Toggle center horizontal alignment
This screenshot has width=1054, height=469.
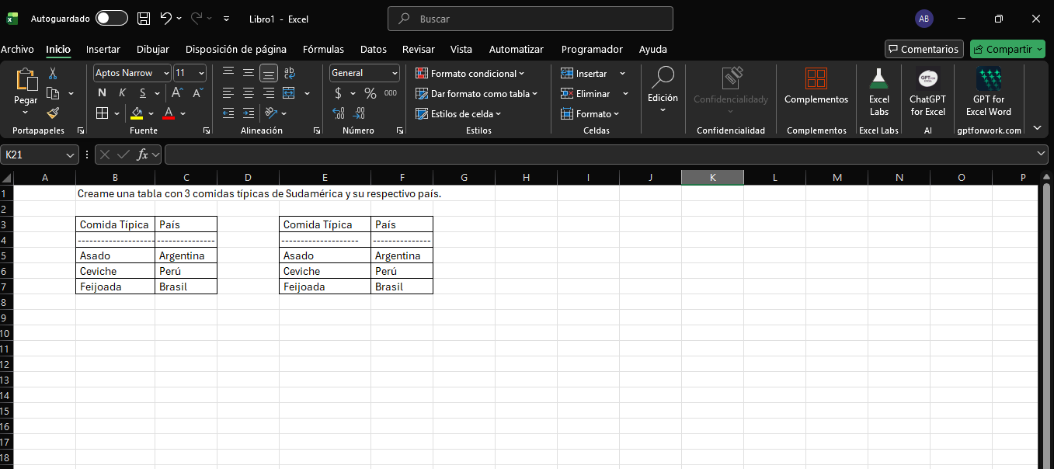coord(249,93)
